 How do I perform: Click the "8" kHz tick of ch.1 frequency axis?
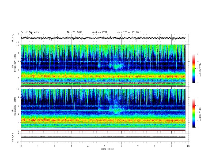pos(19,53)
